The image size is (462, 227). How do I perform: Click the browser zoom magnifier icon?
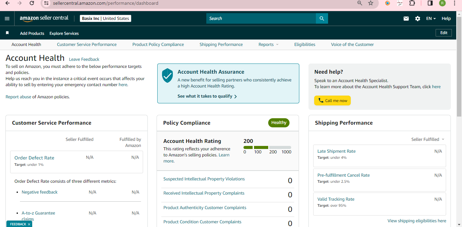coord(360,3)
